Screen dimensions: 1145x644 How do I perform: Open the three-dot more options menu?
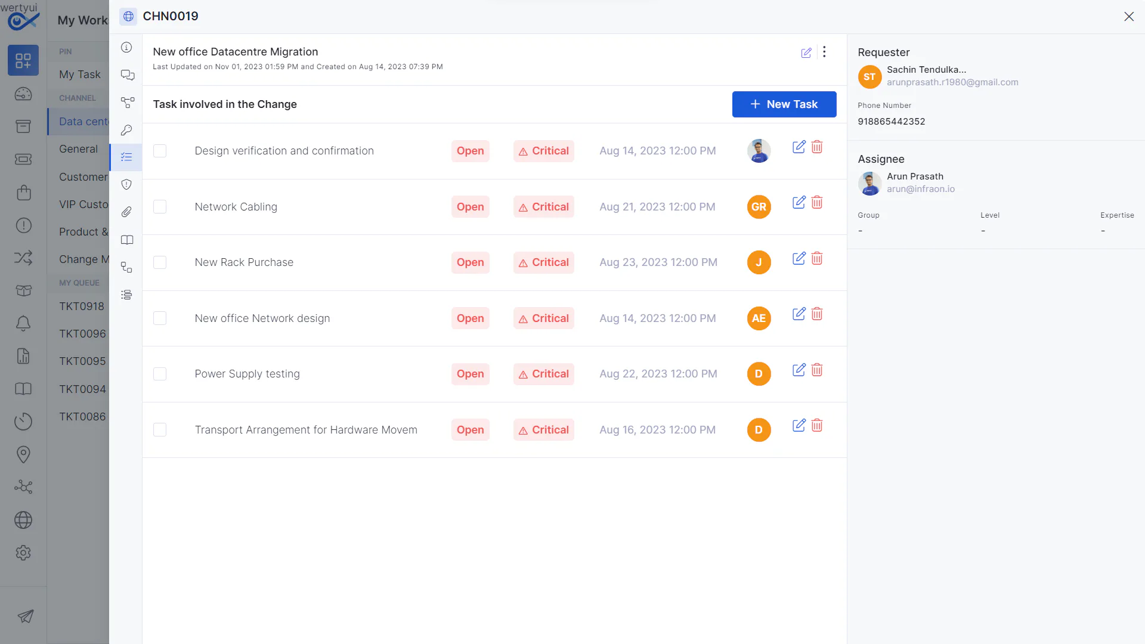(824, 52)
